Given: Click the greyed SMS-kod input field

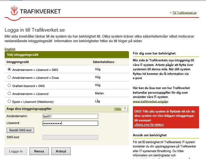Looking at the screenshot, I should coord(70,137).
